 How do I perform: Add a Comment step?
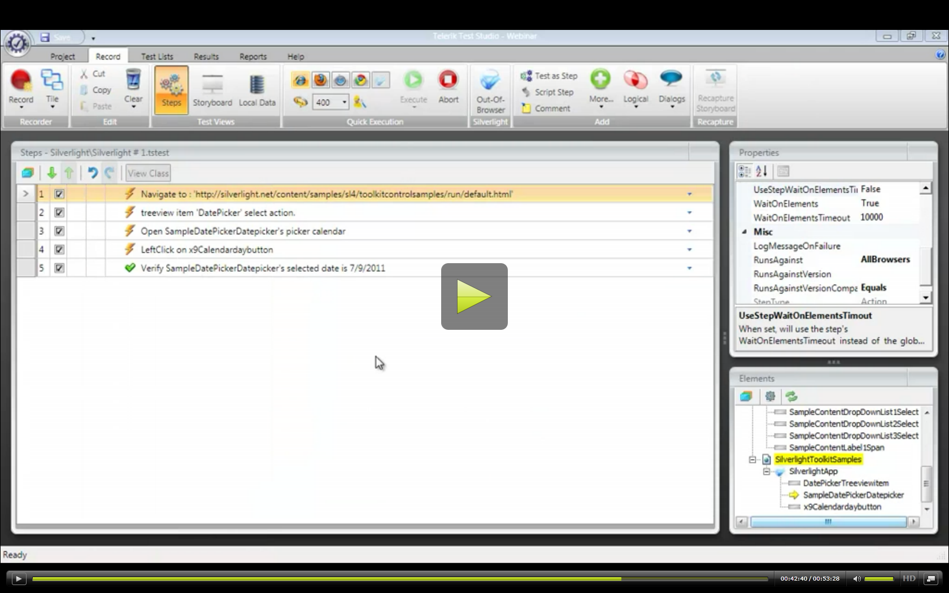(546, 108)
